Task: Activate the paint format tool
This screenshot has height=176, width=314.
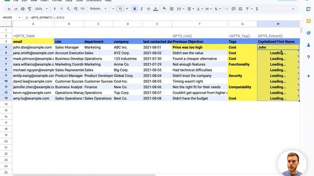Action: [29, 9]
